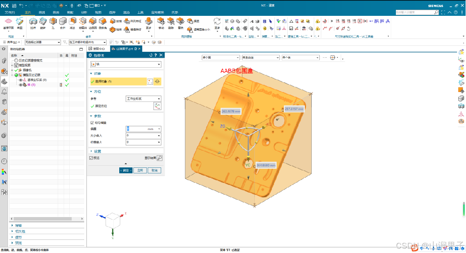Open the 无选择过滤器 filter dropdown
466x253 pixels.
[43, 42]
